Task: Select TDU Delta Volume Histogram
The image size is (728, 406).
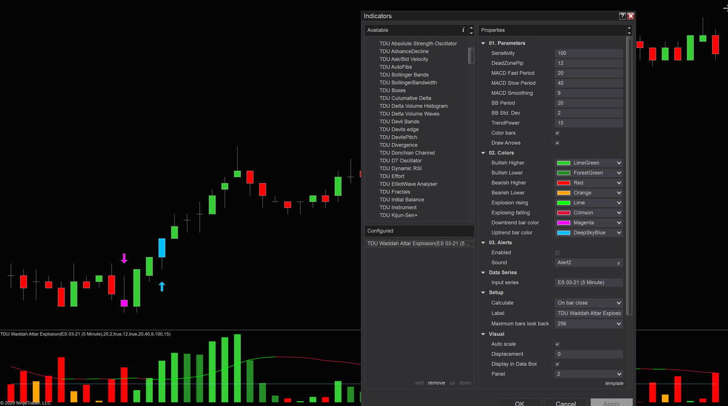Action: [414, 106]
